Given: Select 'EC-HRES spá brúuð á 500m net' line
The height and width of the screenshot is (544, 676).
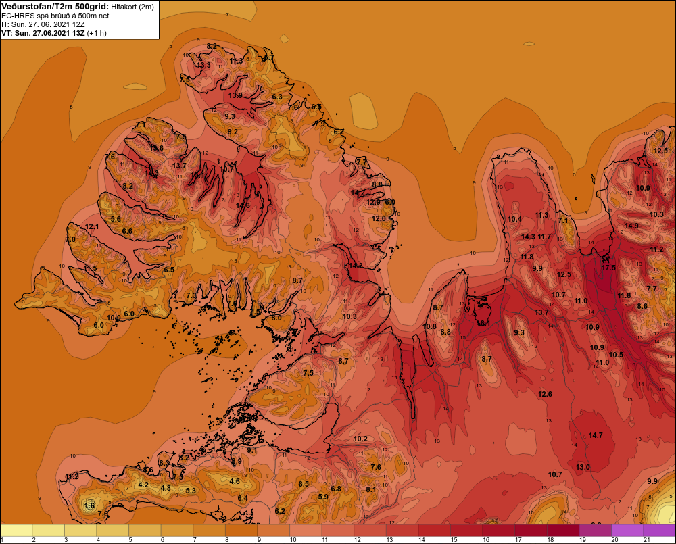Looking at the screenshot, I should pyautogui.click(x=55, y=16).
